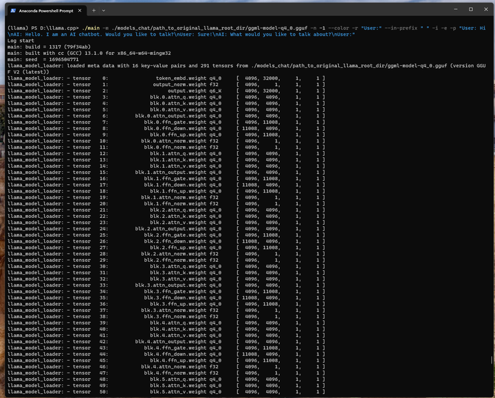Viewport: 495px width, 398px height.
Task: Click the '(llama) PS D:\llama.cpp>' prompt
Action: click(x=43, y=28)
